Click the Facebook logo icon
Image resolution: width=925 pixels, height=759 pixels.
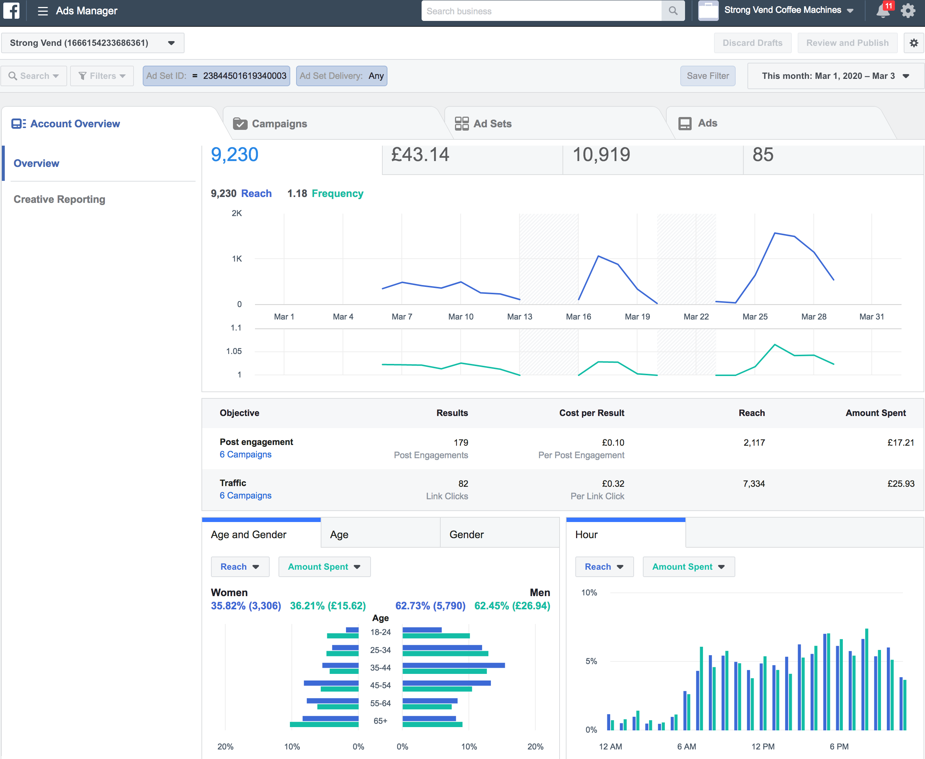[x=11, y=11]
